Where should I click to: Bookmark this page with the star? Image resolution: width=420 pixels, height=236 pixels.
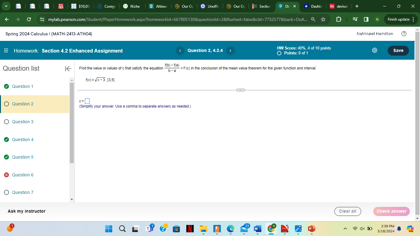click(323, 19)
